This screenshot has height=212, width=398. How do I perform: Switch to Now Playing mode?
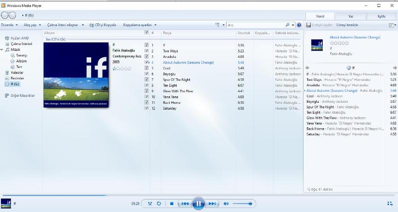[390, 204]
